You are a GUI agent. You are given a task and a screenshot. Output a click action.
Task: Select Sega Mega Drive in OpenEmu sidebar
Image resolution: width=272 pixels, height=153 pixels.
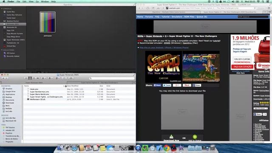pyautogui.click(x=13, y=37)
